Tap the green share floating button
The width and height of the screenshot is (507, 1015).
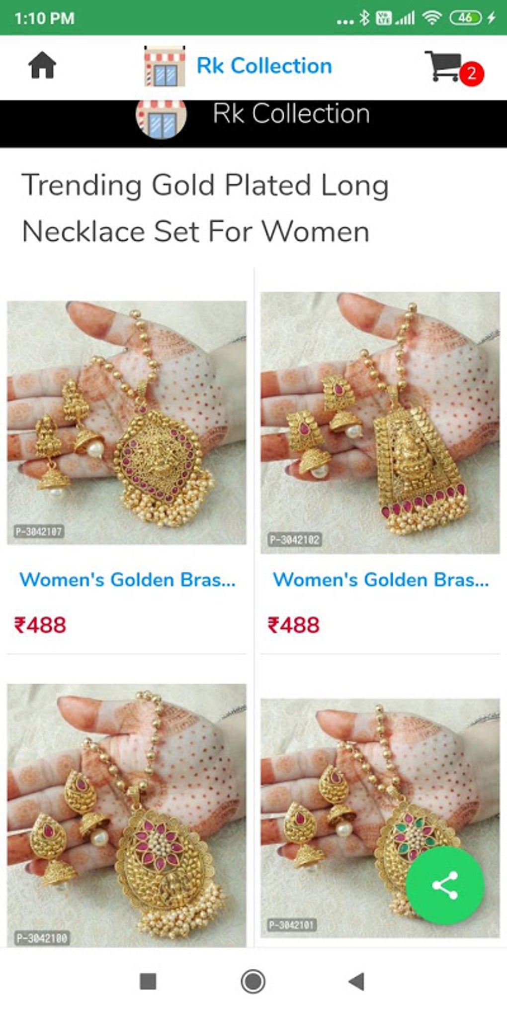pyautogui.click(x=445, y=885)
